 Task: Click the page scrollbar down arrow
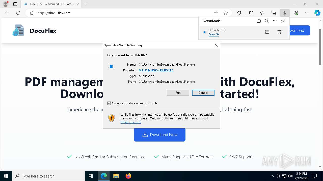[320, 166]
